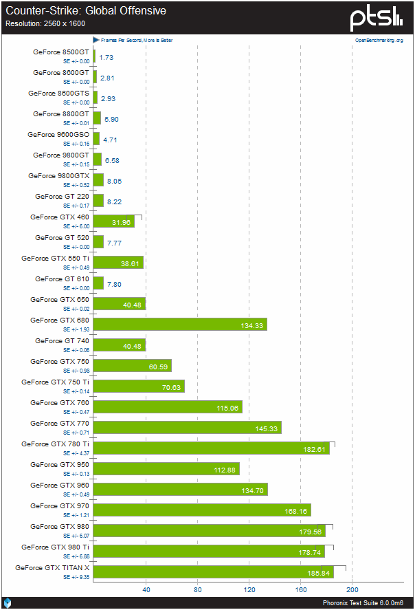Viewport: 415px width, 610px height.
Task: Select the GeForce GTX 680 green bar
Action: (179, 324)
